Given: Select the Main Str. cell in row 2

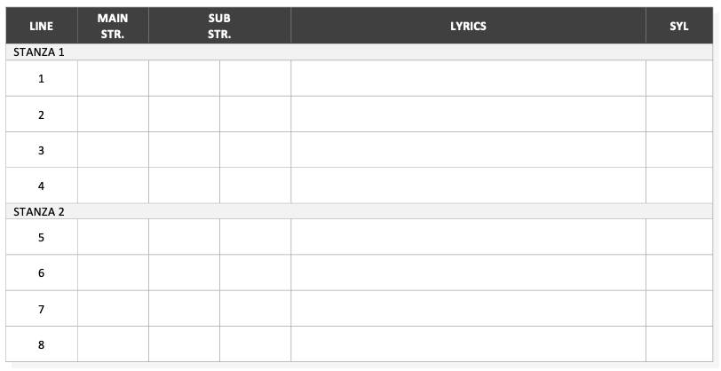Looking at the screenshot, I should click(x=113, y=114).
